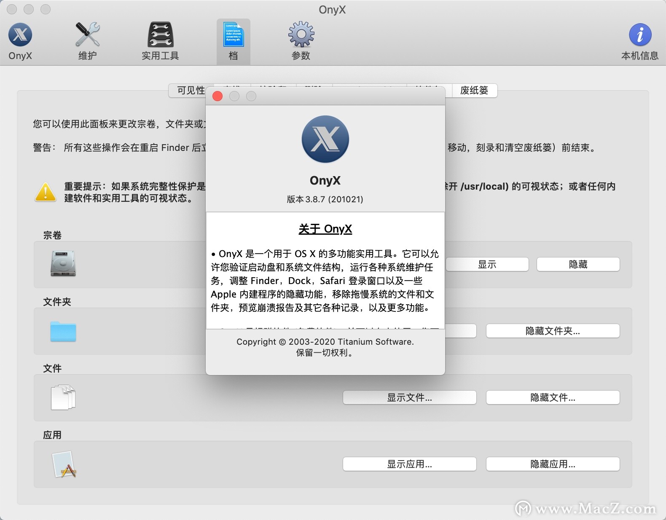
Task: Click the 显示应用... button
Action: [409, 464]
